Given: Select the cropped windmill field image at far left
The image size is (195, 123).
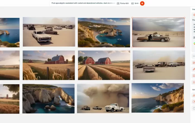Looking at the screenshot, I should pos(10,65).
